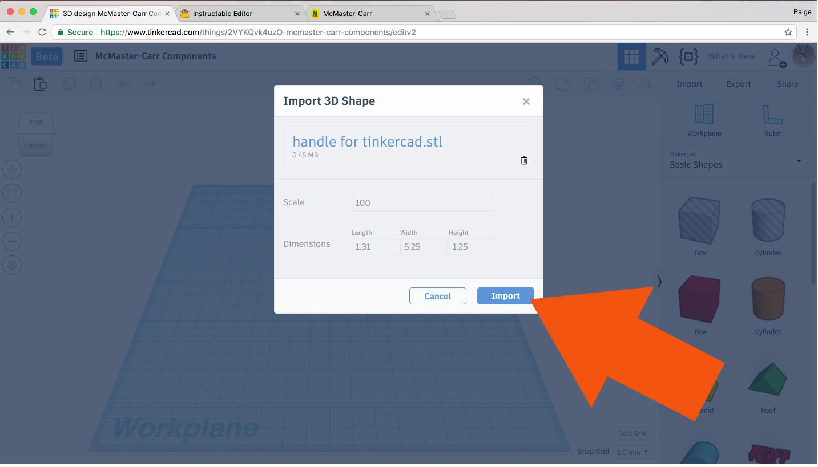Click the shapes panel vertical scrollbar
The height and width of the screenshot is (467, 818).
click(814, 234)
